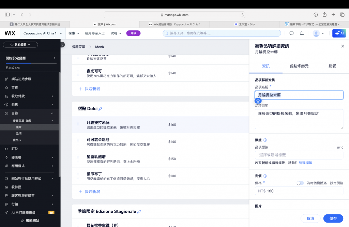
Task: Open the notifications bell icon
Action: pos(302,33)
